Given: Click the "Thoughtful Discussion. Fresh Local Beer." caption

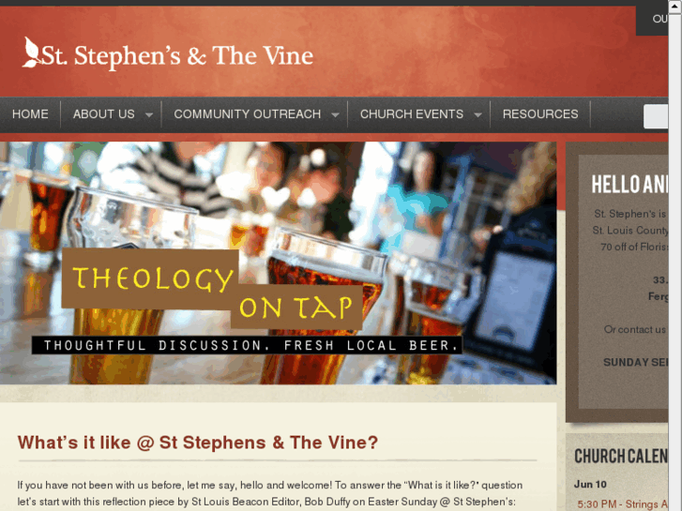Looking at the screenshot, I should click(x=247, y=345).
